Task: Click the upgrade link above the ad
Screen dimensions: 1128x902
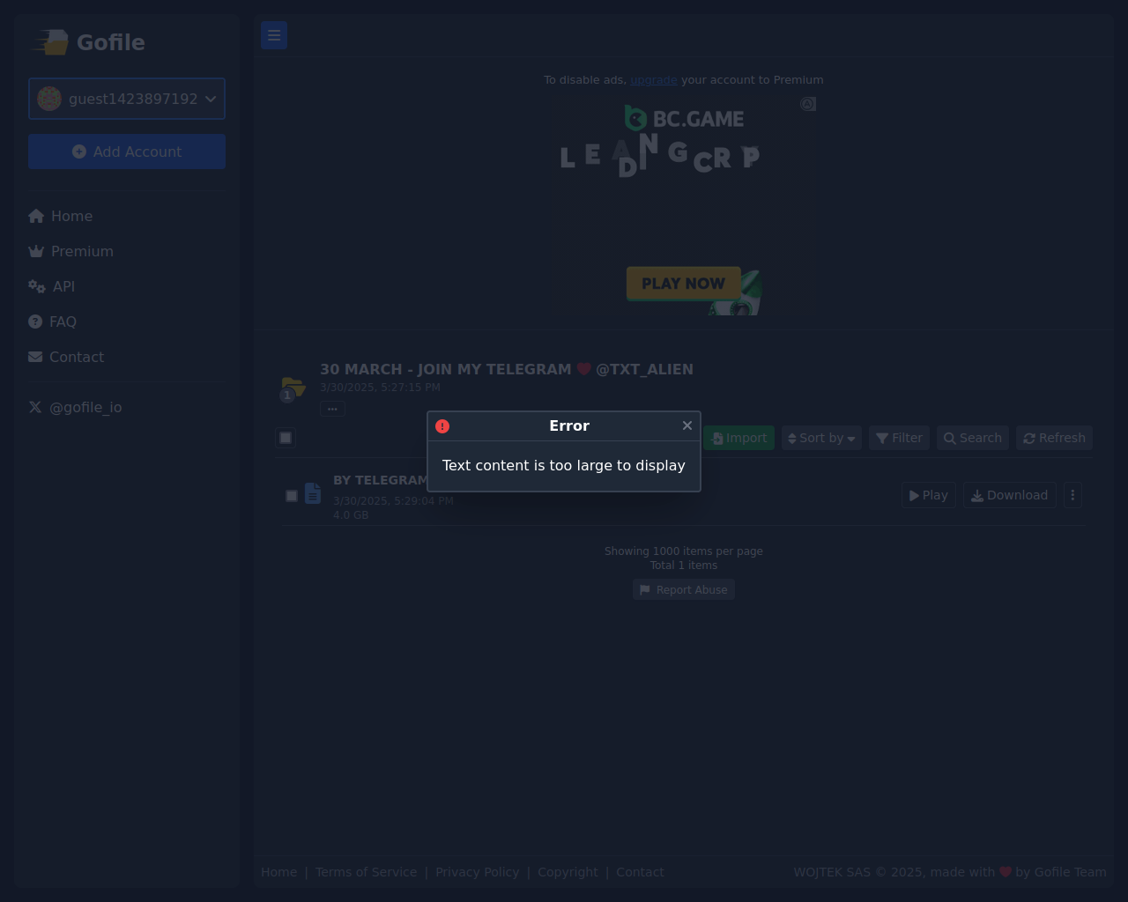Action: (x=653, y=79)
